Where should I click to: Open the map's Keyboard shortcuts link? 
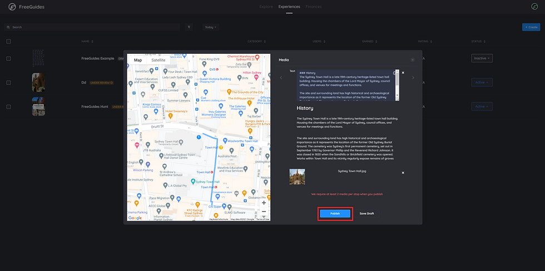click(219, 219)
